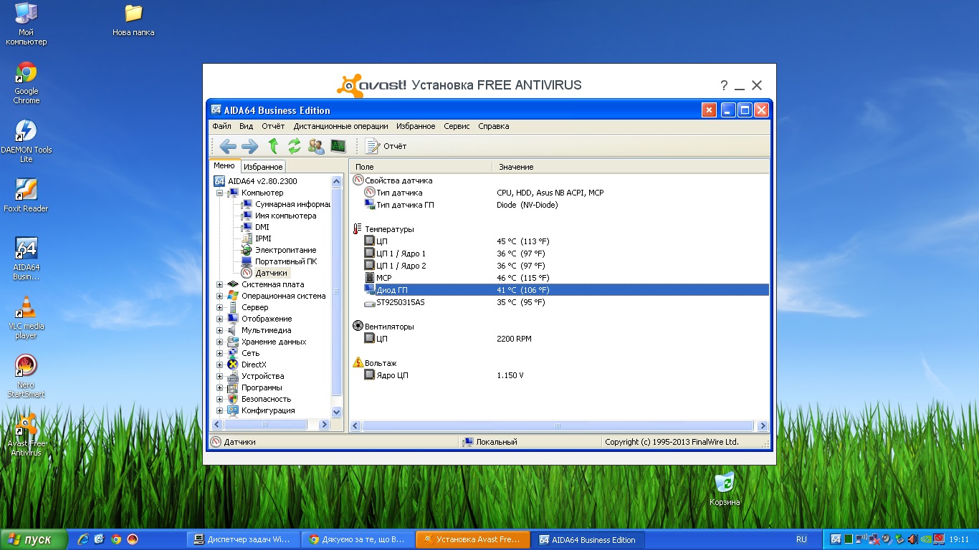Screen dimensions: 979x550
Task: Open the Отчёт menu in the menu bar
Action: click(x=273, y=126)
